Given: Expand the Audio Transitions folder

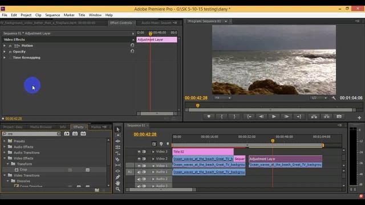Looking at the screenshot, I should click(x=5, y=153).
